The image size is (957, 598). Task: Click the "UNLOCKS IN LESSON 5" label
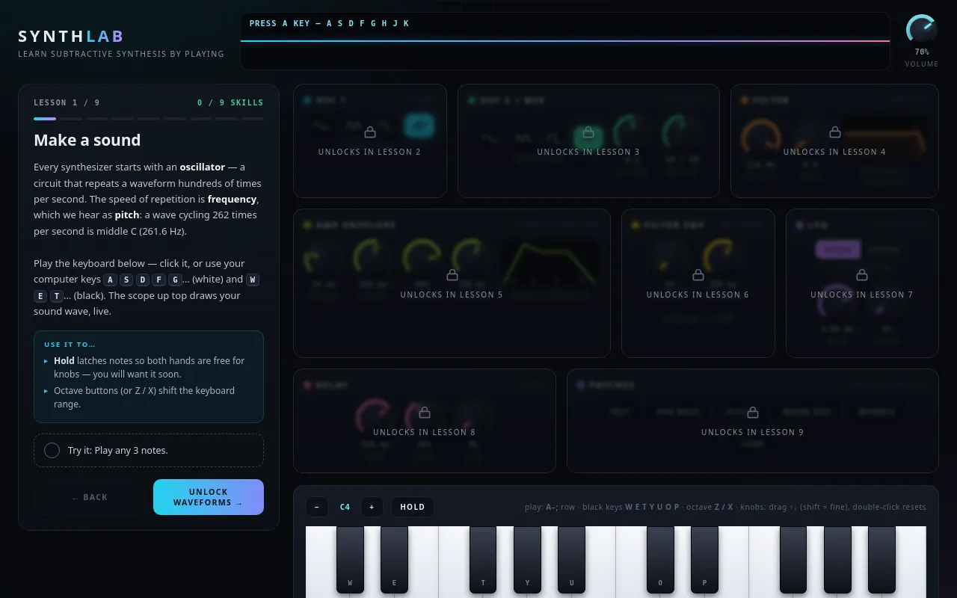[452, 295]
